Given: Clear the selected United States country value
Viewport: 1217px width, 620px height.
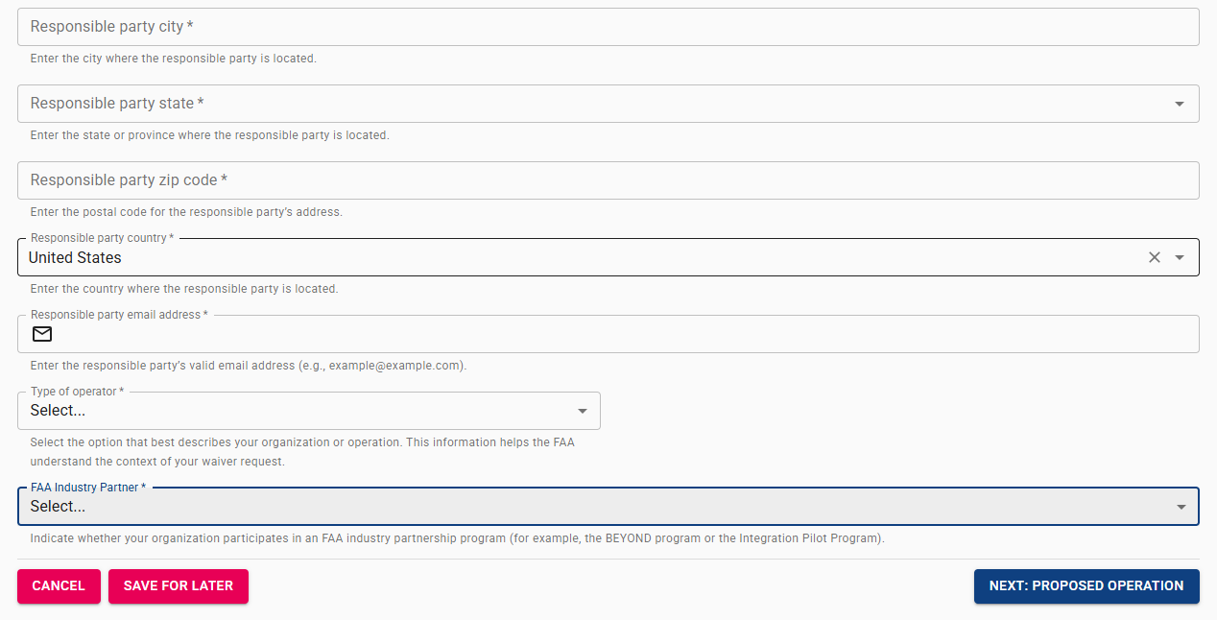Looking at the screenshot, I should (1155, 257).
